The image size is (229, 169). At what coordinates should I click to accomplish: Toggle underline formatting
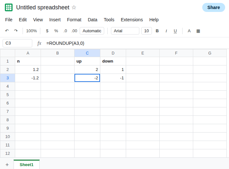click(x=175, y=31)
